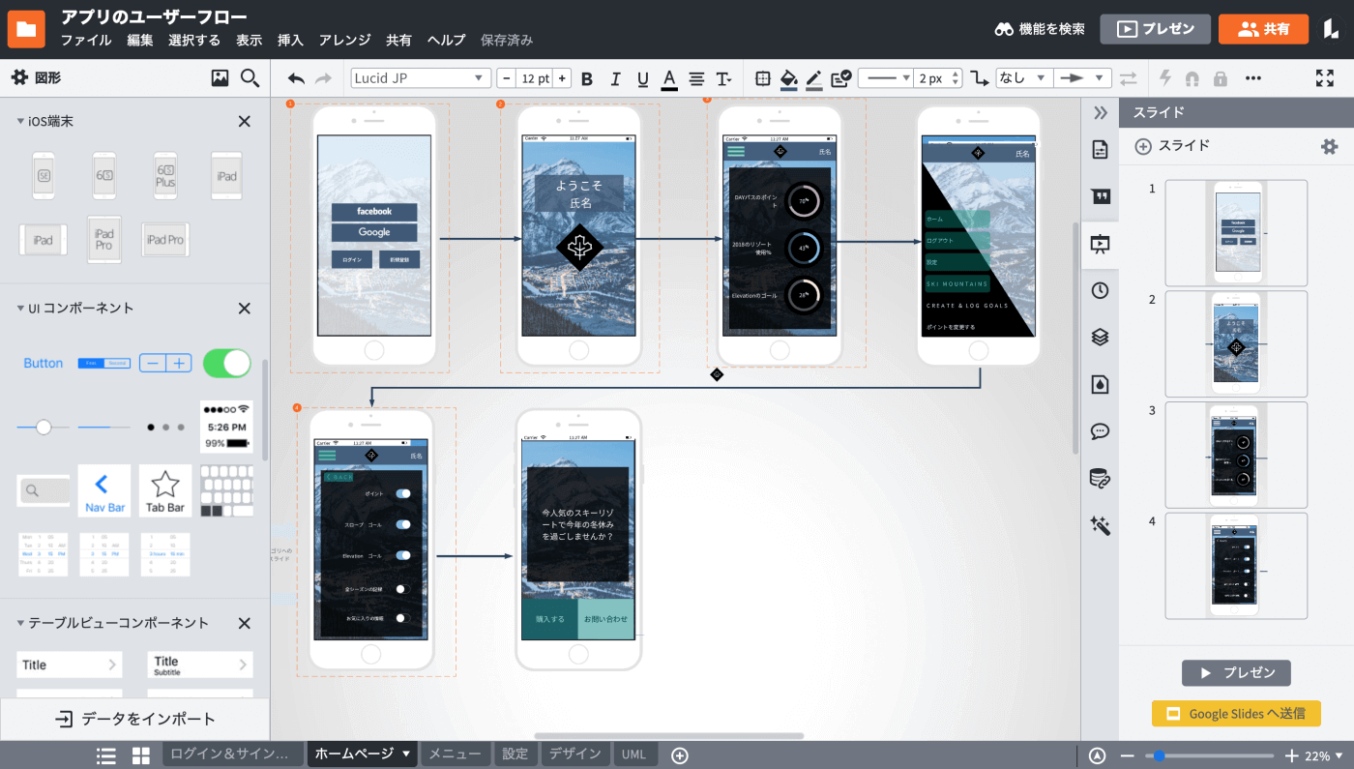Switch to the デザイン page tab

click(x=574, y=754)
